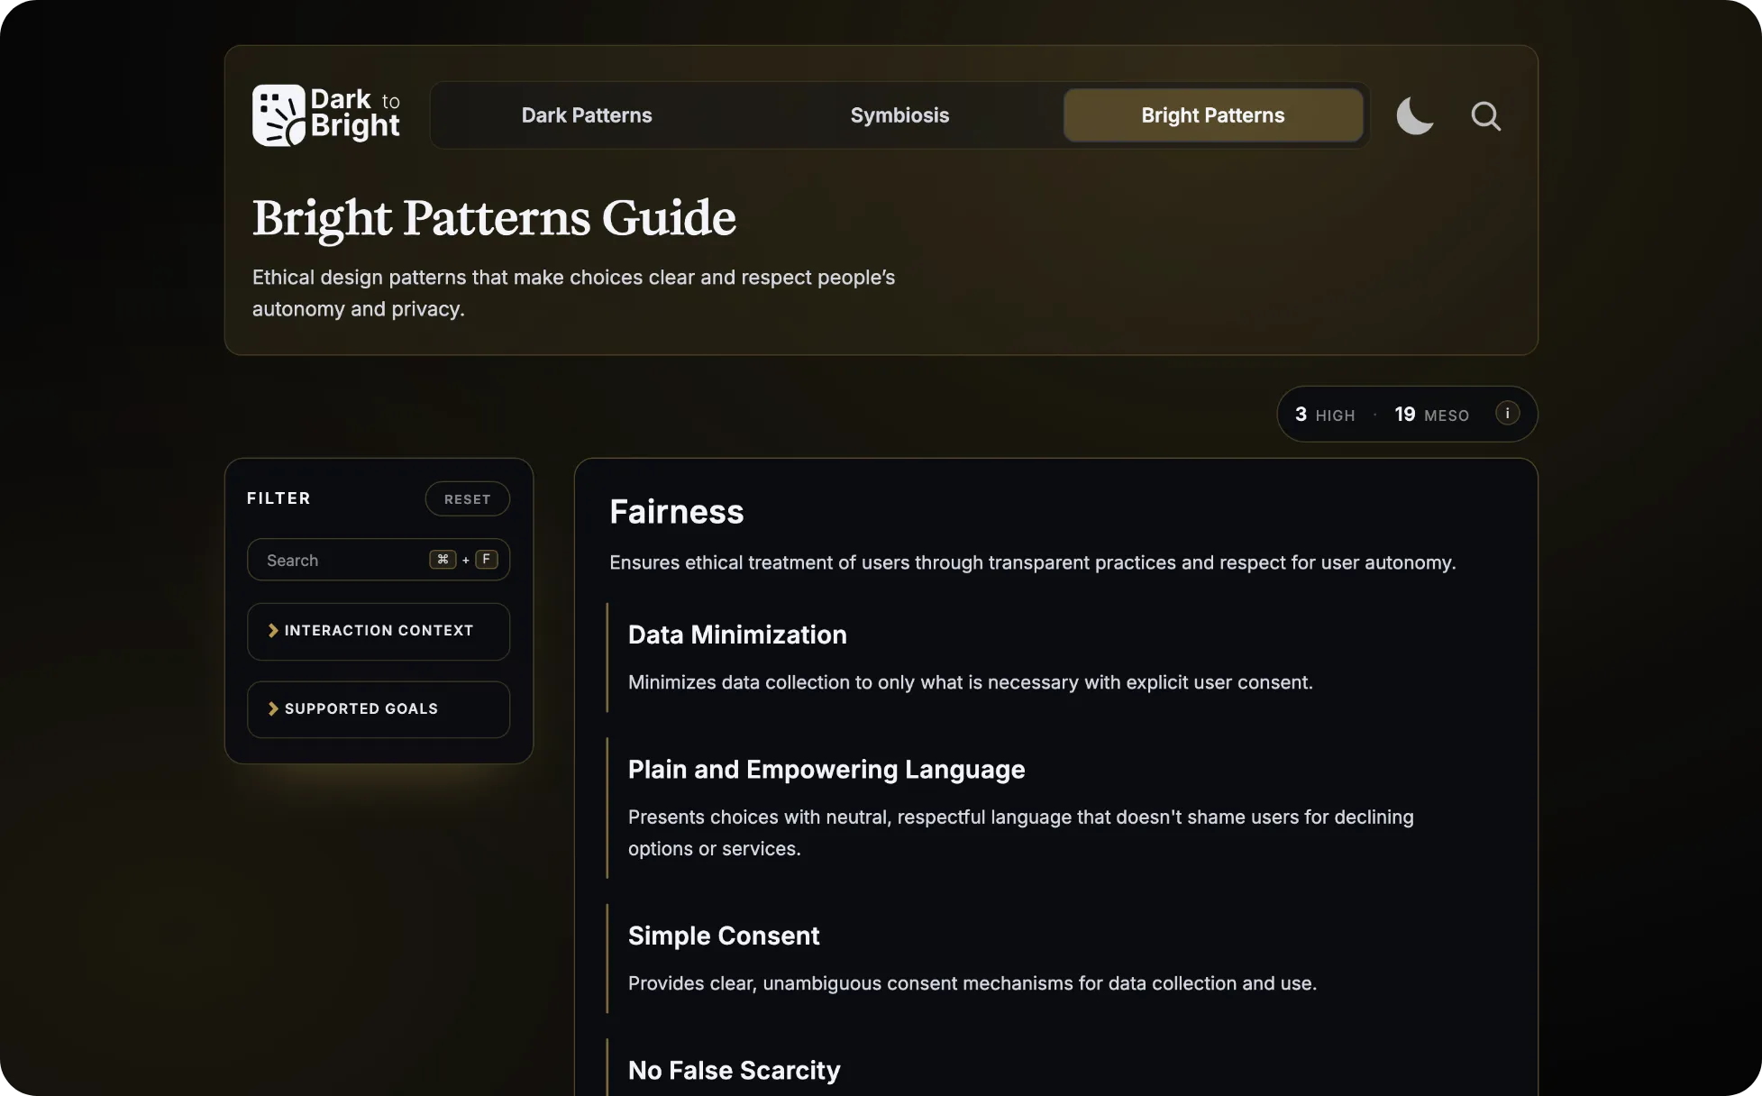
Task: Open the Simple Consent pattern
Action: 723,936
